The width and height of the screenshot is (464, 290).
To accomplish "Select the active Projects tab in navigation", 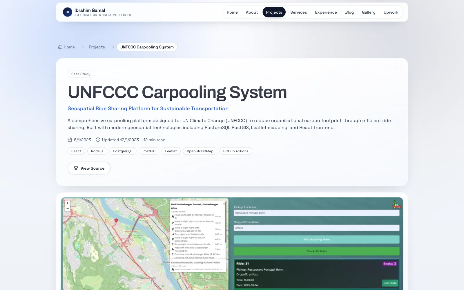I will coord(274,12).
